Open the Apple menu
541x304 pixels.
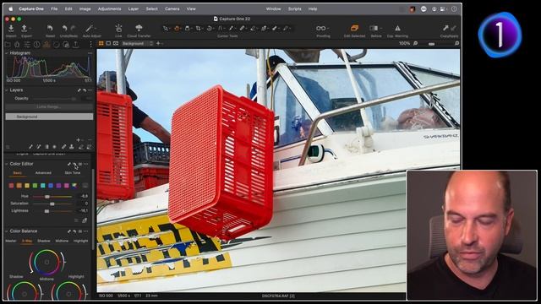(x=10, y=9)
